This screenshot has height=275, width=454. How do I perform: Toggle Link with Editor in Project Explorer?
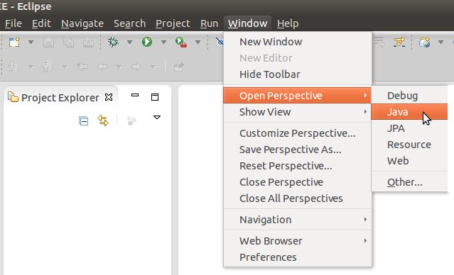tap(103, 120)
